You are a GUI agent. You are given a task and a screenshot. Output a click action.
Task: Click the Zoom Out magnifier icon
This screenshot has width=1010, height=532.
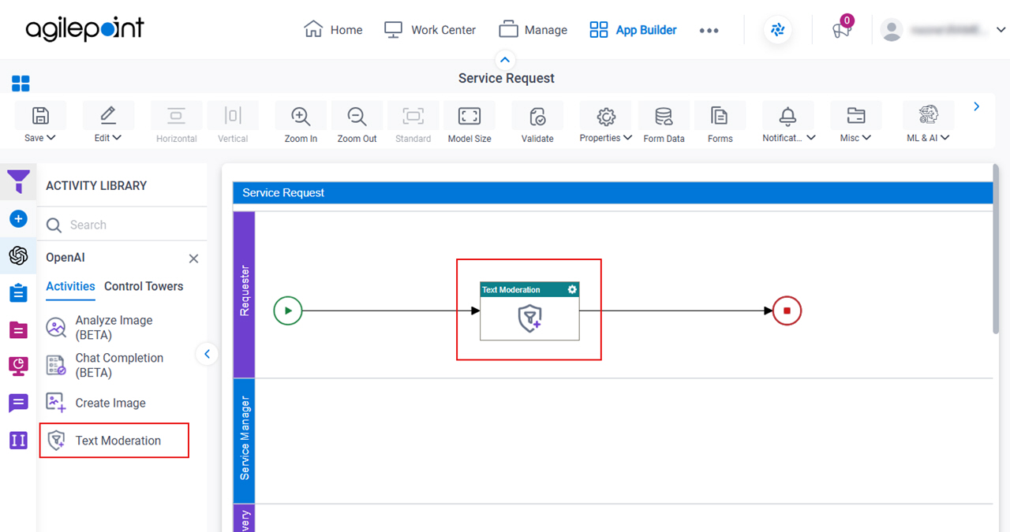pos(357,117)
